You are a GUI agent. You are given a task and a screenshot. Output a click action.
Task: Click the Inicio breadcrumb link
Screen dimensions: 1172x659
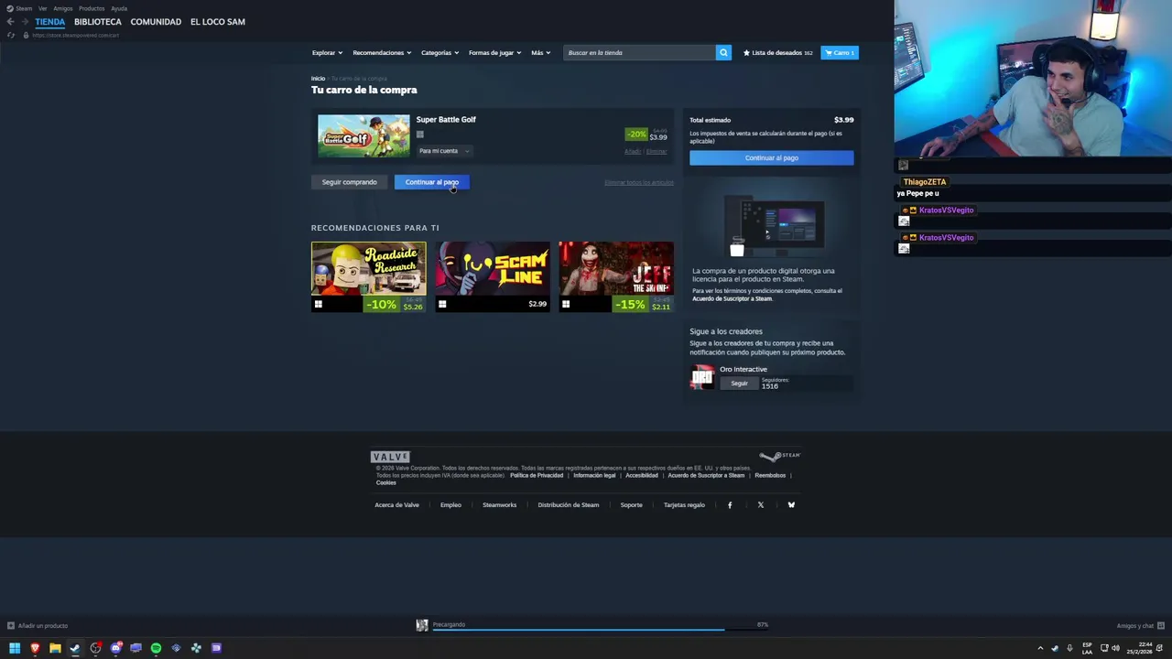click(318, 79)
